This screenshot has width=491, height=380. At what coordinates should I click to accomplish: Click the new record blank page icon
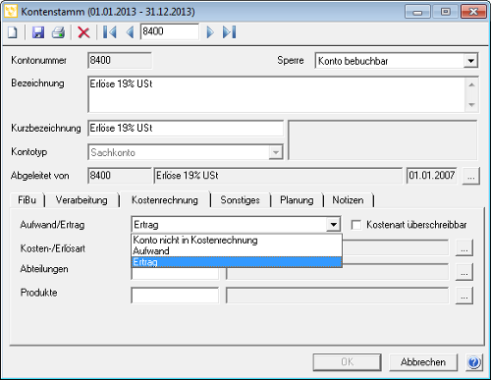tap(13, 32)
